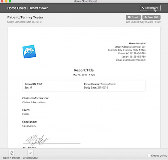Click the doctor's signature image
This screenshot has width=168, height=160.
[38, 140]
